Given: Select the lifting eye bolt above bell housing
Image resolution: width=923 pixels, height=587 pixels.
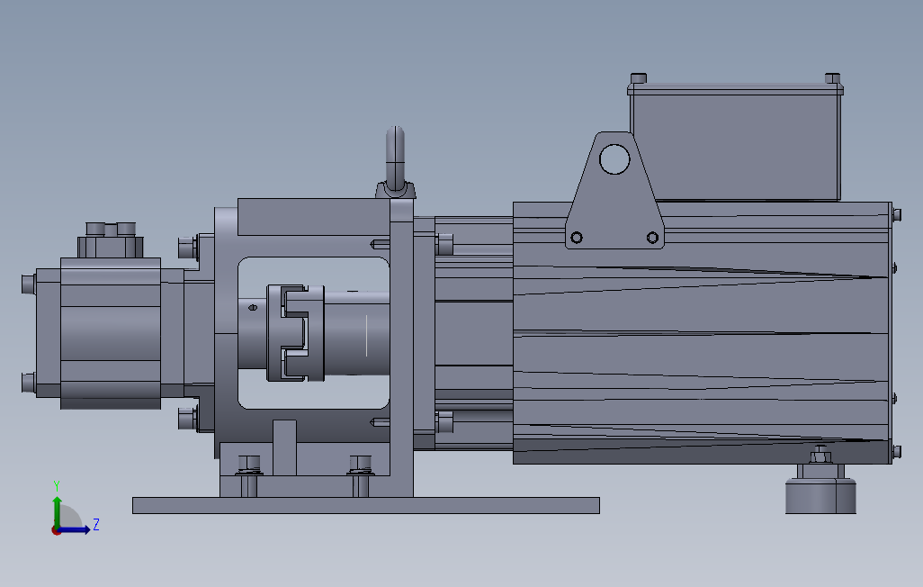Looking at the screenshot, I should click(396, 162).
